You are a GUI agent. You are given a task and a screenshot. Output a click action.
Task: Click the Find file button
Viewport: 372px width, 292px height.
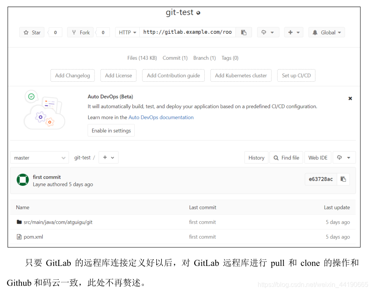pyautogui.click(x=287, y=158)
